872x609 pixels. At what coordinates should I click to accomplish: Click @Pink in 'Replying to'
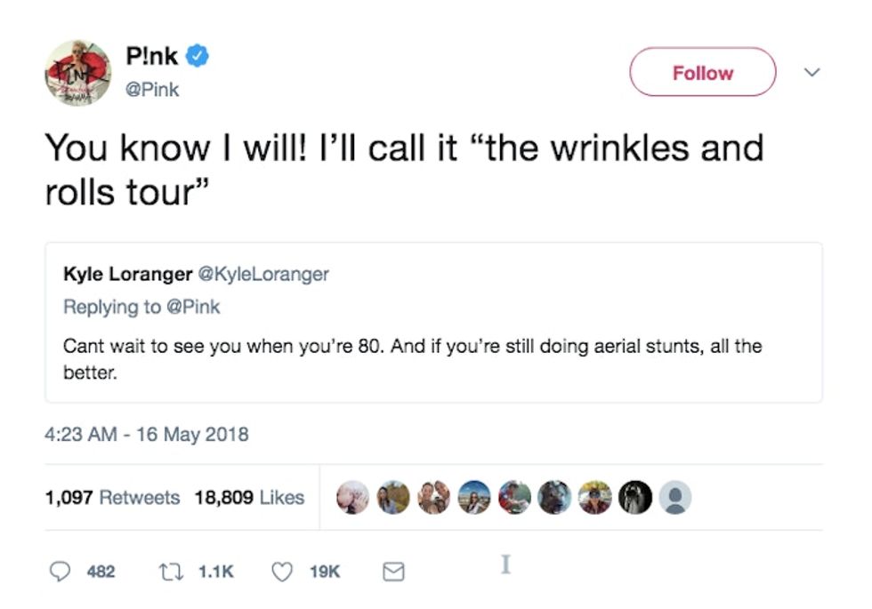[x=193, y=307]
